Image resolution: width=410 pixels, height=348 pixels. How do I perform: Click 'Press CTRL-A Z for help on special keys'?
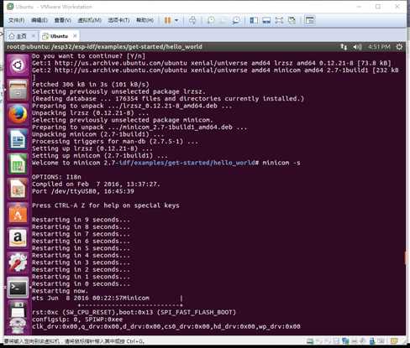coord(106,205)
